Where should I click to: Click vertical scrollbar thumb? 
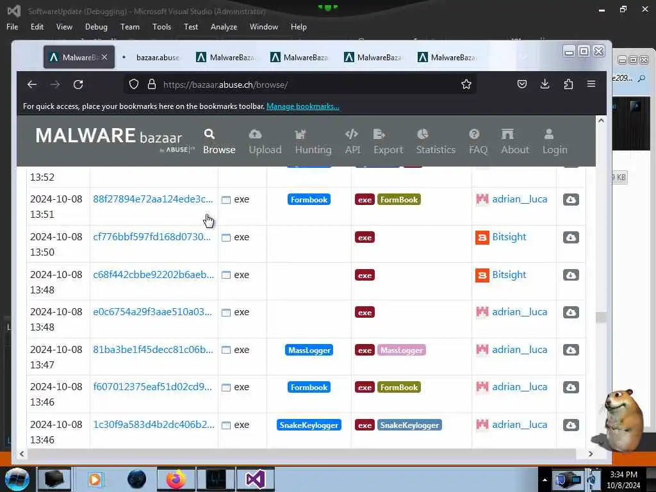pyautogui.click(x=601, y=317)
